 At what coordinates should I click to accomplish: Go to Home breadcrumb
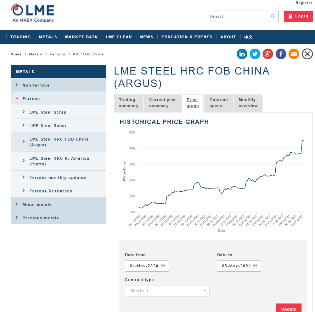point(16,54)
